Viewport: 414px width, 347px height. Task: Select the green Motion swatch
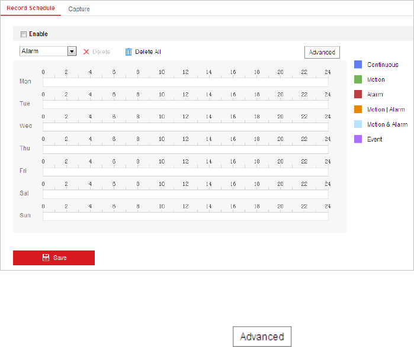coord(358,79)
